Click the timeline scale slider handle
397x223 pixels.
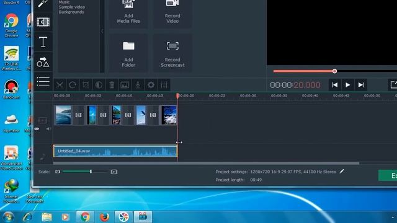pyautogui.click(x=91, y=172)
